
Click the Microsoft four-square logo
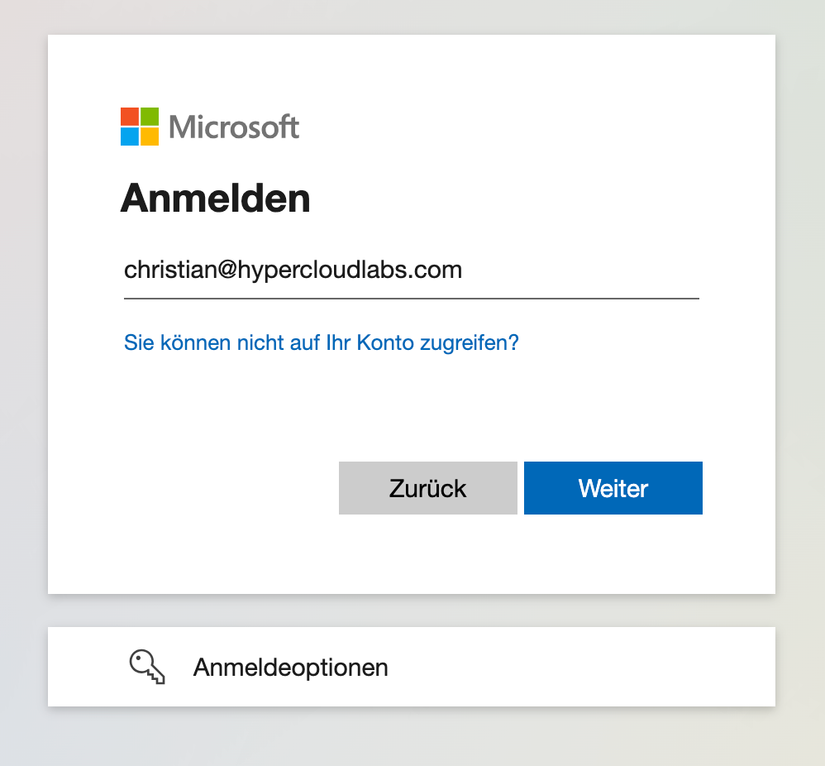(x=140, y=127)
